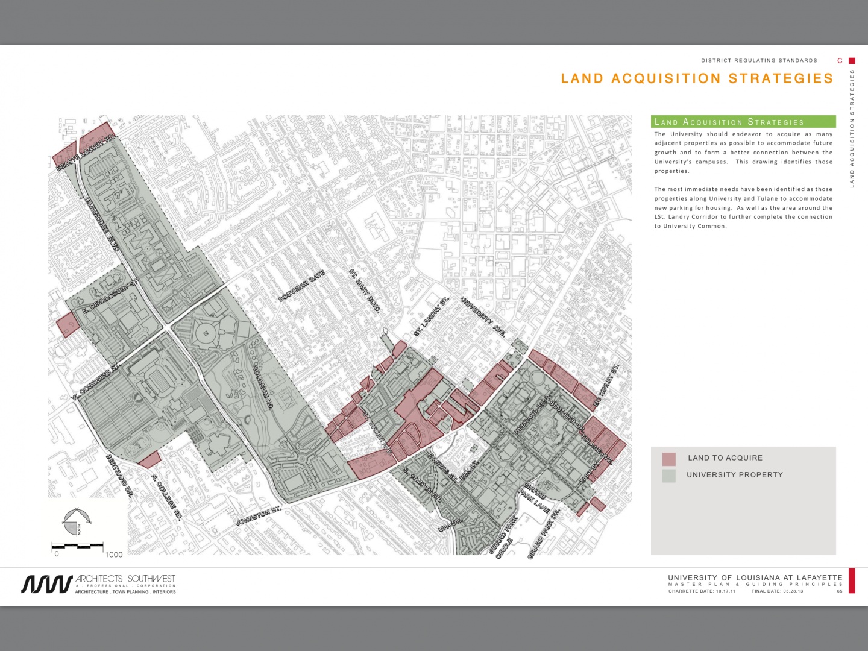868x651 pixels.
Task: Click the orange Land Acquisition Strategies title
Action: [697, 78]
